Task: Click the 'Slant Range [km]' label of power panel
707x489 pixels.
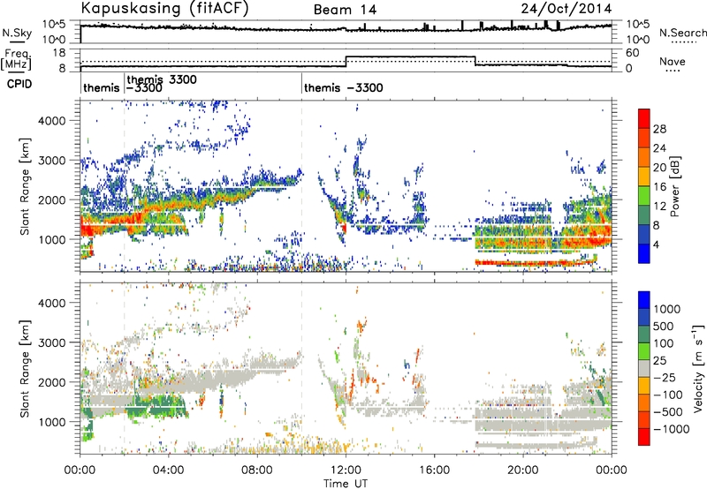Action: coord(25,186)
